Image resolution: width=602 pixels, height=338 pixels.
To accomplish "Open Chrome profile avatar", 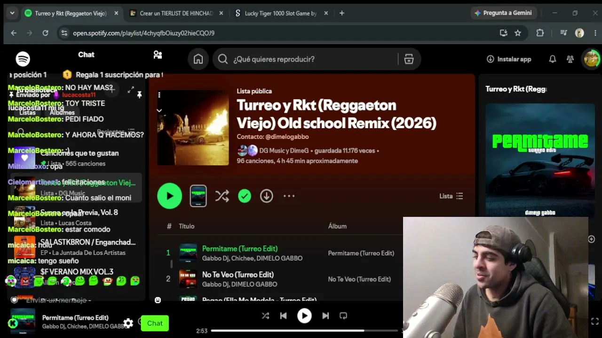I will tap(579, 33).
